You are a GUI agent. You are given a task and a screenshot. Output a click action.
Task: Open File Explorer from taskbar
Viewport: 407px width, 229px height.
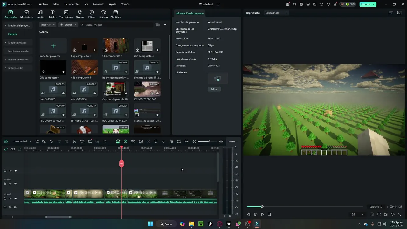pos(191,224)
